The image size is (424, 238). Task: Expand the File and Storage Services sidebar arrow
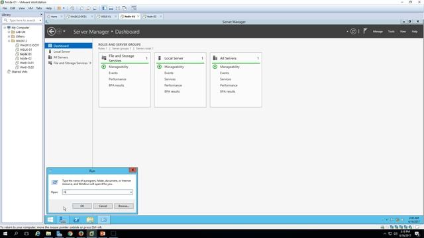click(x=90, y=63)
